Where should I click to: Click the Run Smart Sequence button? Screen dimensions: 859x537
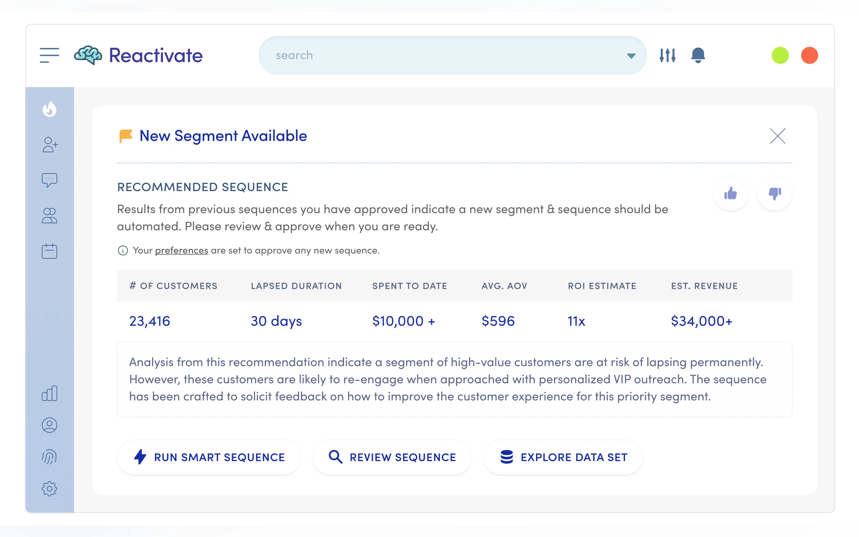pyautogui.click(x=209, y=457)
